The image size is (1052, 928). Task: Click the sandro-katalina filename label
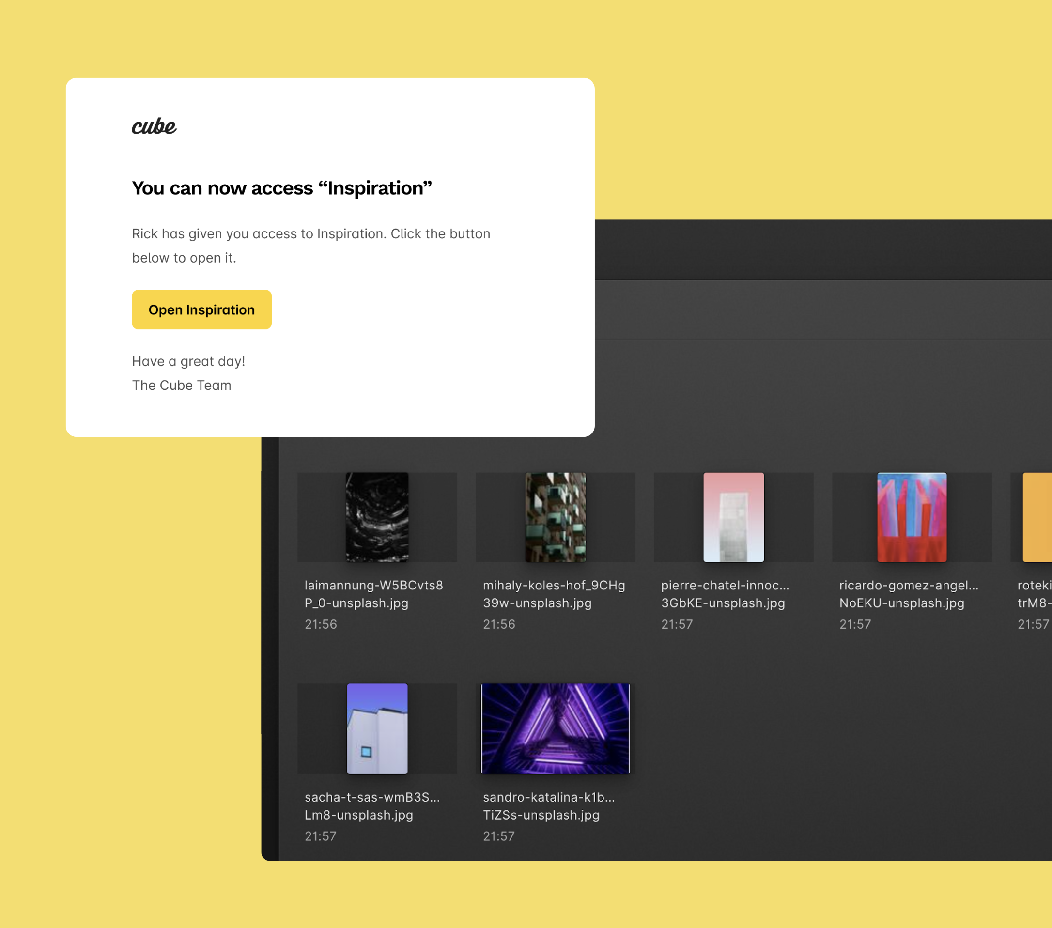click(548, 805)
